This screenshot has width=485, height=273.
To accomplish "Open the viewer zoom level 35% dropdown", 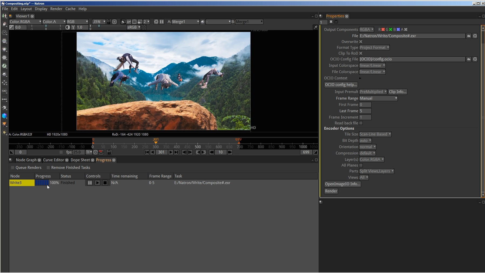I will (x=99, y=22).
